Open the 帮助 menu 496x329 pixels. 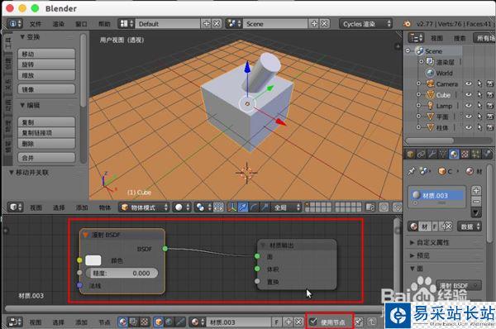click(x=104, y=24)
